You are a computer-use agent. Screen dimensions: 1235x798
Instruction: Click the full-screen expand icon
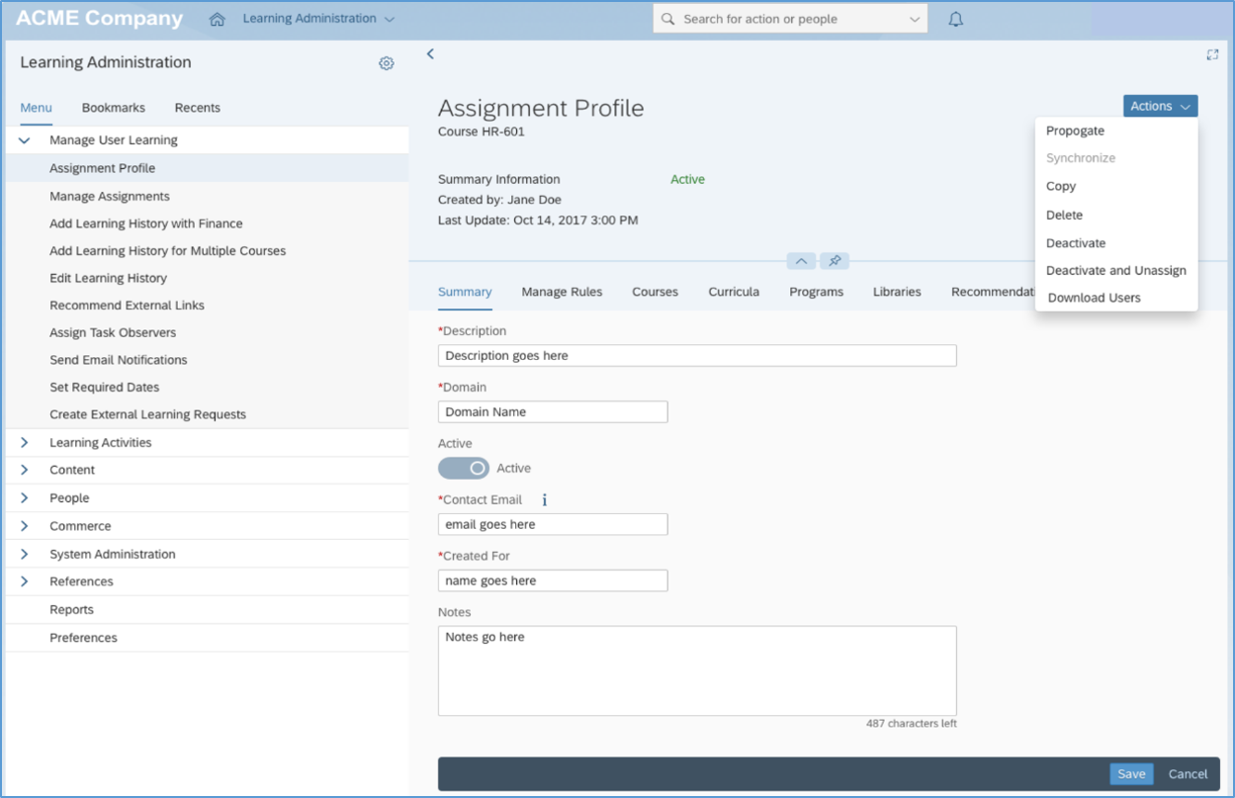[1212, 55]
